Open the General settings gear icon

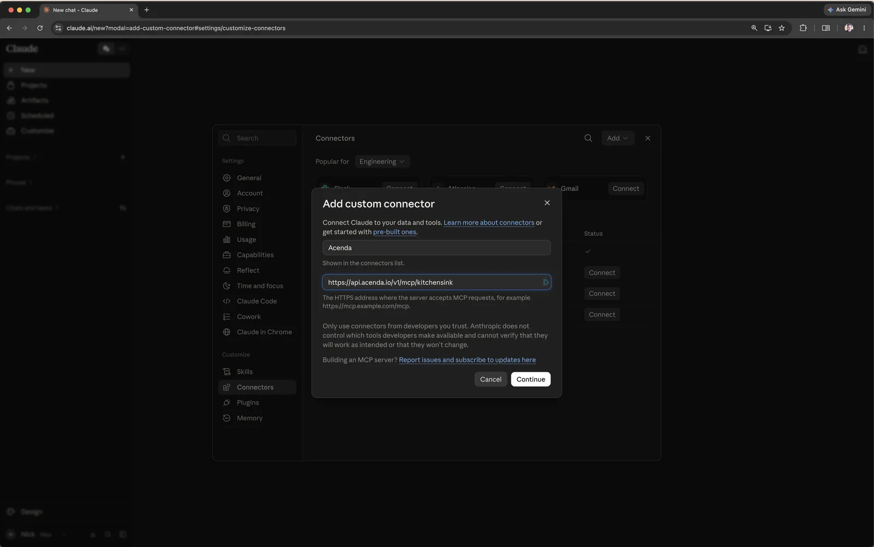pyautogui.click(x=227, y=178)
